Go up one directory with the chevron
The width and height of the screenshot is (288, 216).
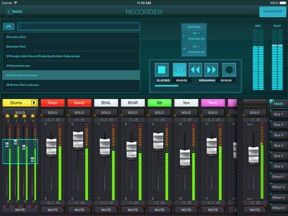coord(8,26)
